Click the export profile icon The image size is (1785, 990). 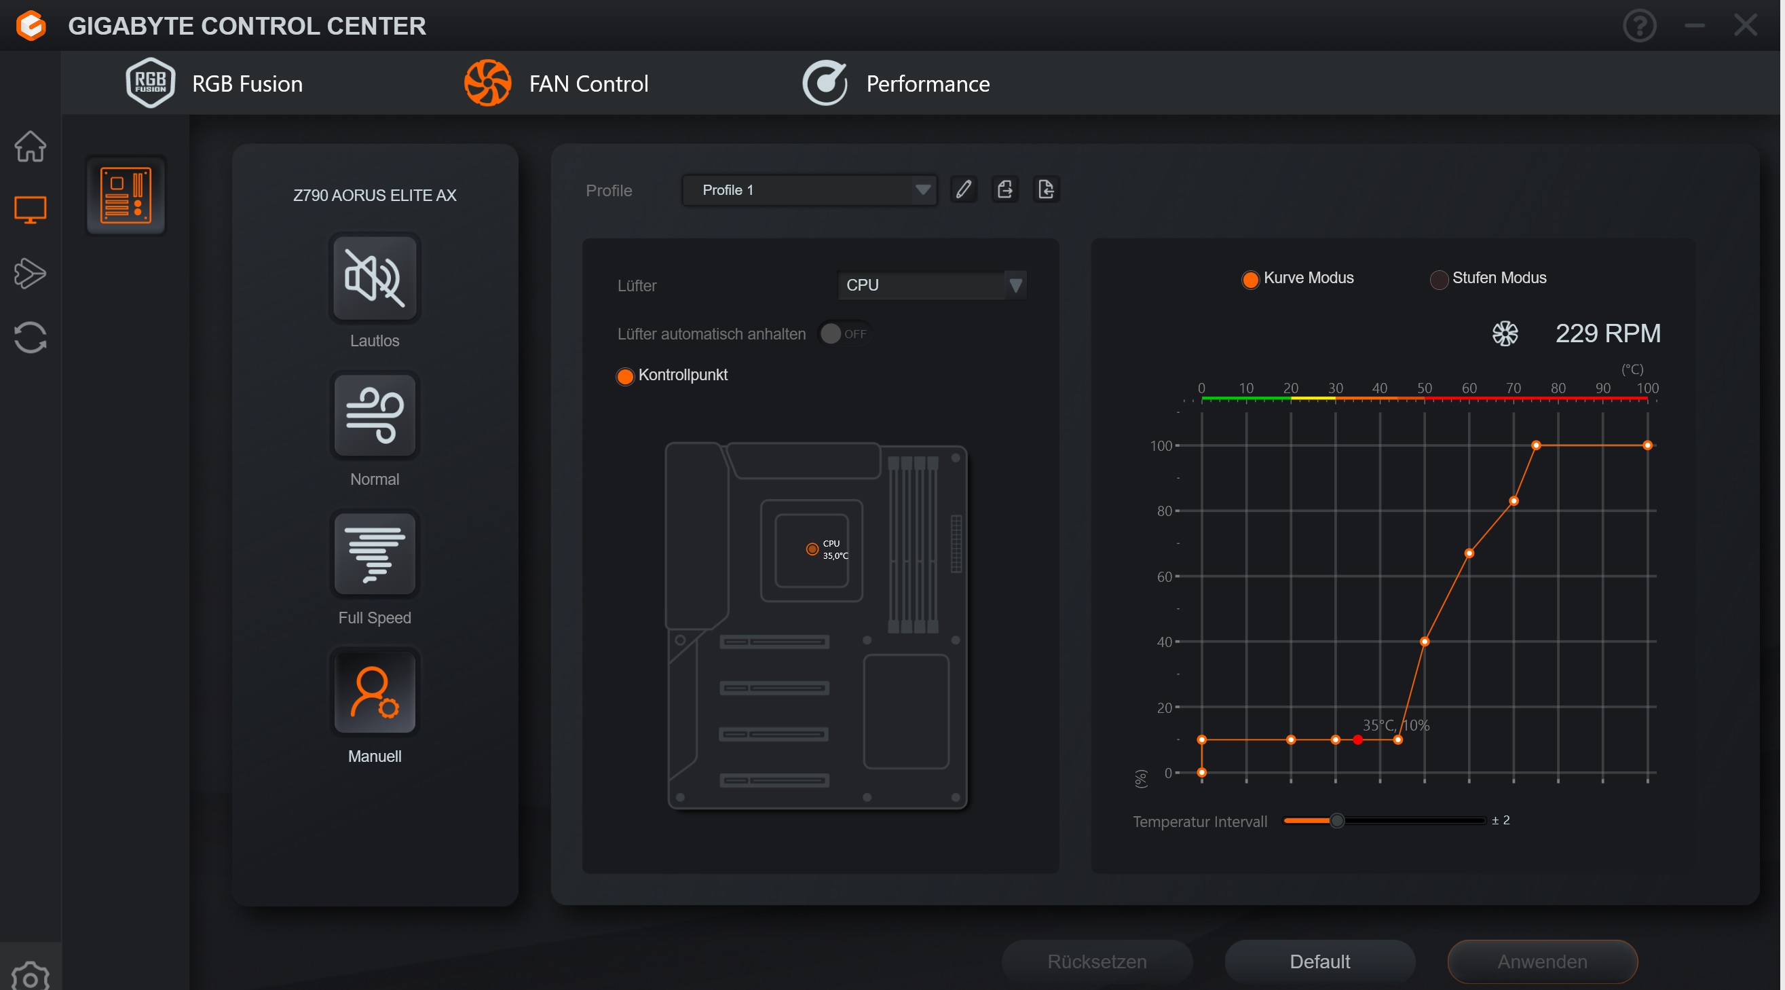click(1004, 189)
